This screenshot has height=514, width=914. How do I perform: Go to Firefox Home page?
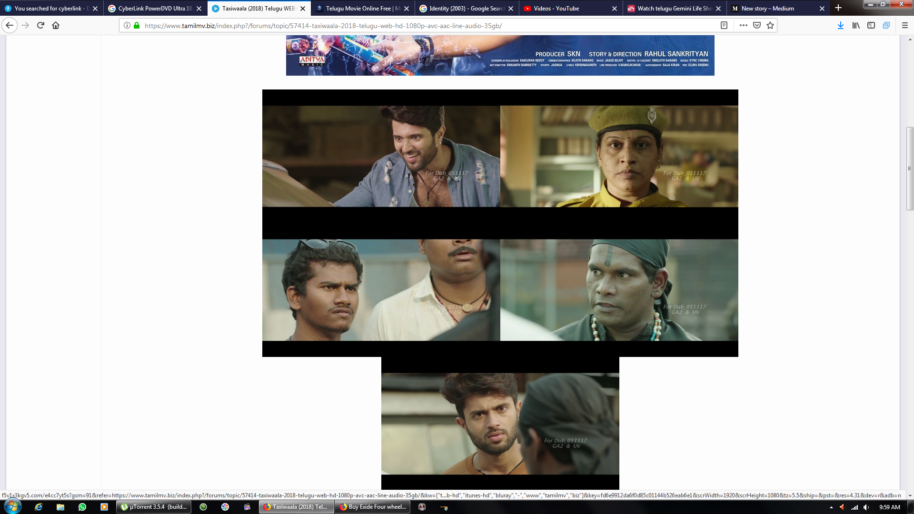tap(56, 25)
